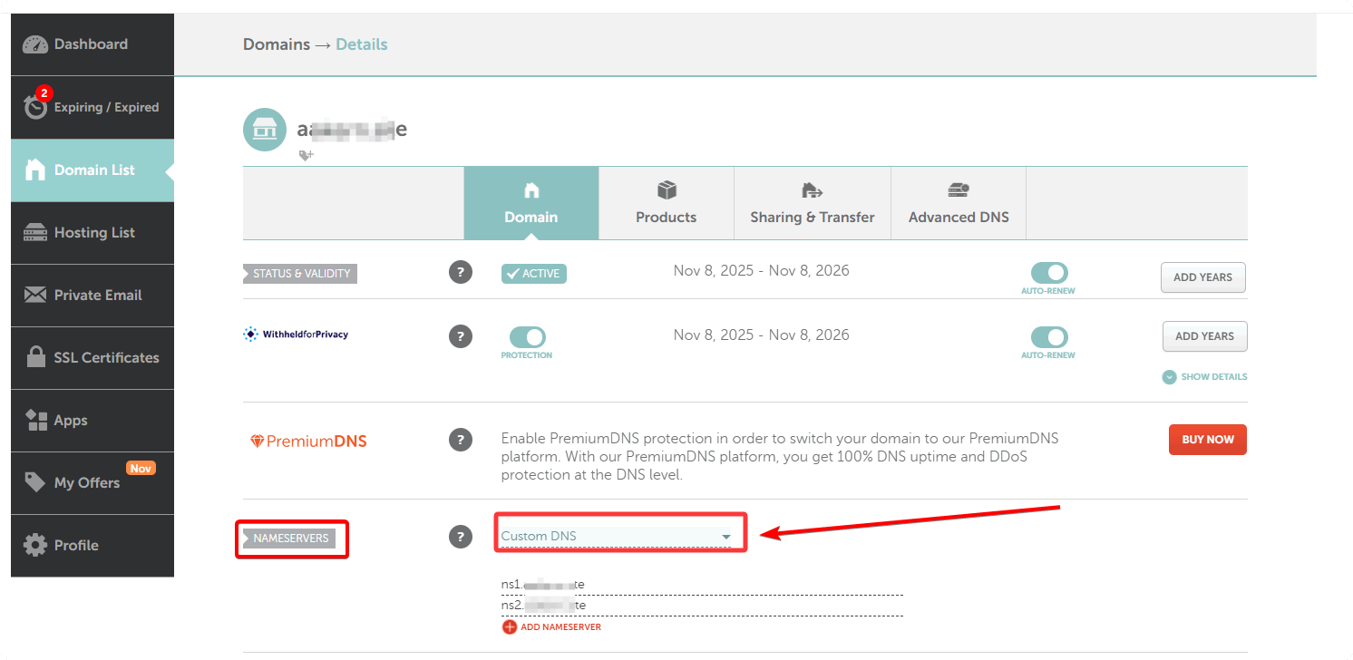Open Private Email from the sidebar

point(92,295)
